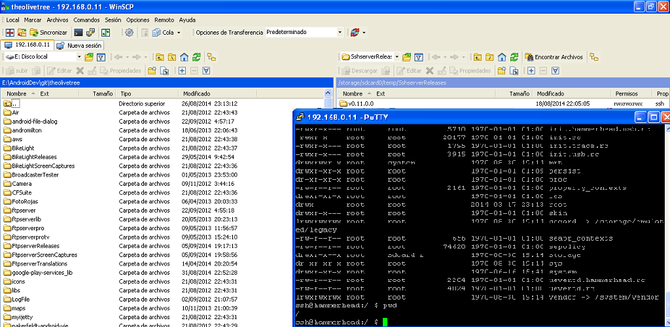Select the BroadcasterTester folder in local list

[x=34, y=175]
